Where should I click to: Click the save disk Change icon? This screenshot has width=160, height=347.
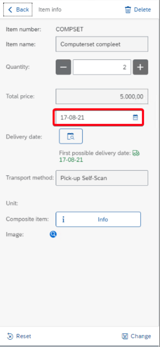(x=125, y=337)
